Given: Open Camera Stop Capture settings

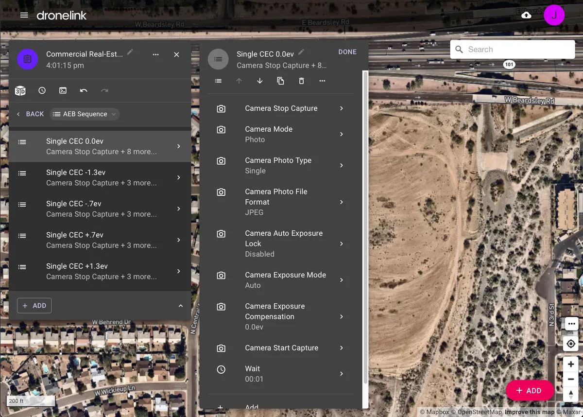Looking at the screenshot, I should 281,108.
